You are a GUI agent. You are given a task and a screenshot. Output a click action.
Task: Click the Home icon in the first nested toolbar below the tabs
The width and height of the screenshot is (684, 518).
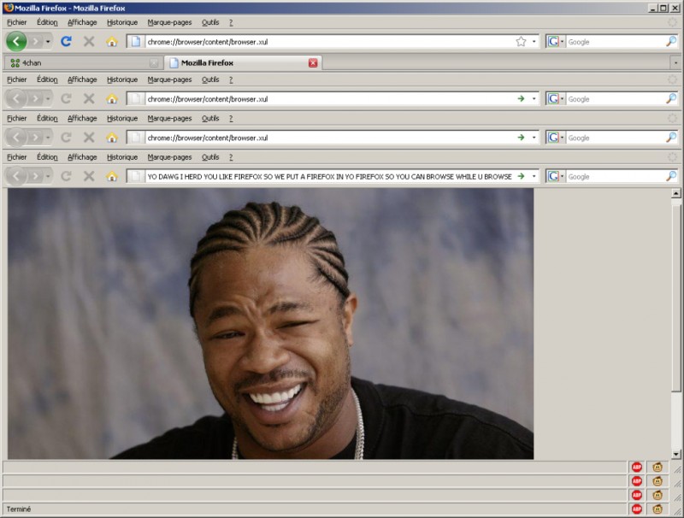[112, 99]
